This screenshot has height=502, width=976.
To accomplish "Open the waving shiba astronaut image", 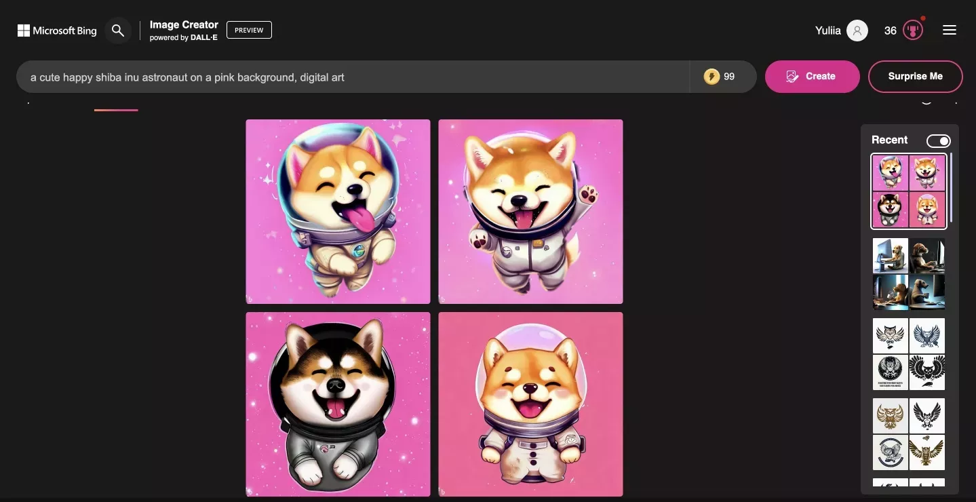I will click(530, 212).
